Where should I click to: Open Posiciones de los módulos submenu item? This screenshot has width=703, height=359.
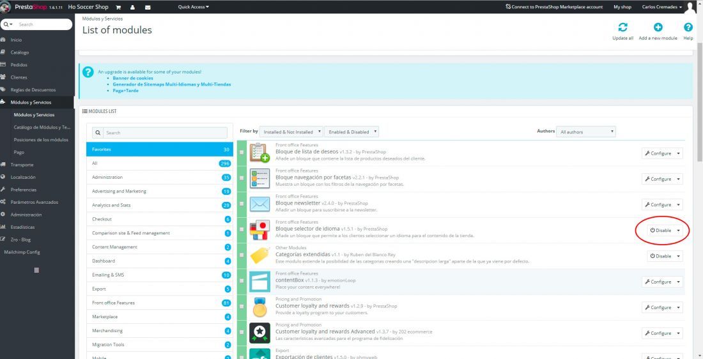[x=41, y=140]
